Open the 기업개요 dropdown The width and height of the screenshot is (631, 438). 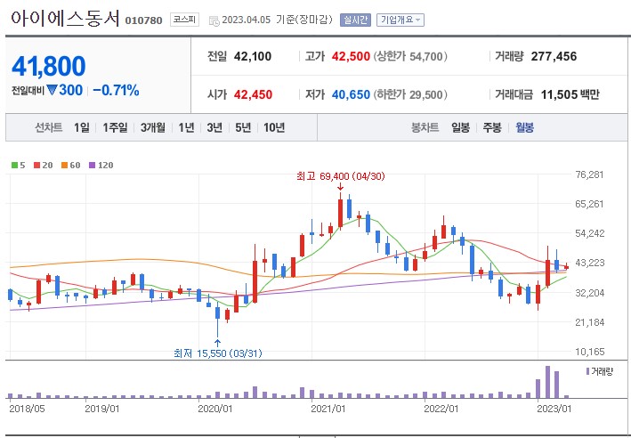(x=400, y=20)
